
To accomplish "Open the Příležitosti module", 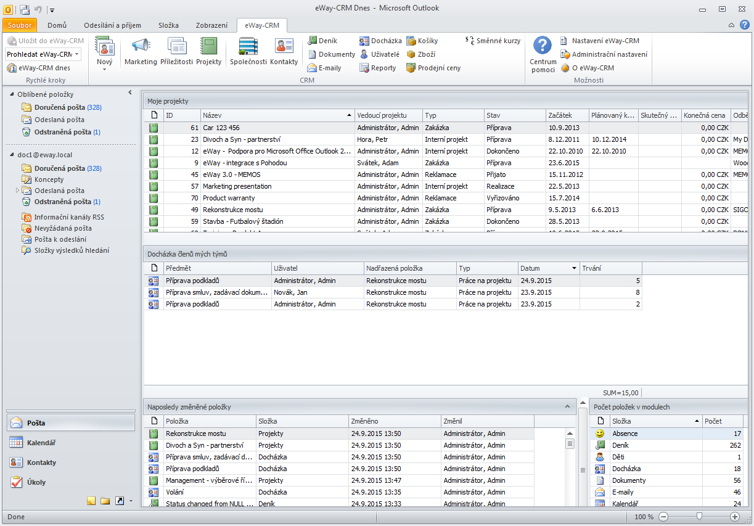I will click(176, 52).
